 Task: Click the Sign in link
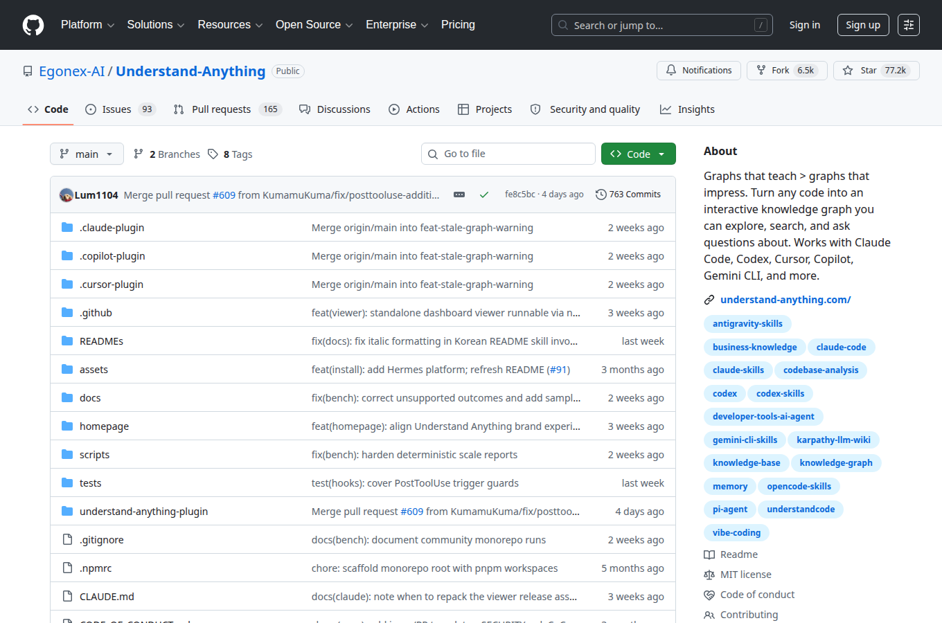[x=805, y=25]
